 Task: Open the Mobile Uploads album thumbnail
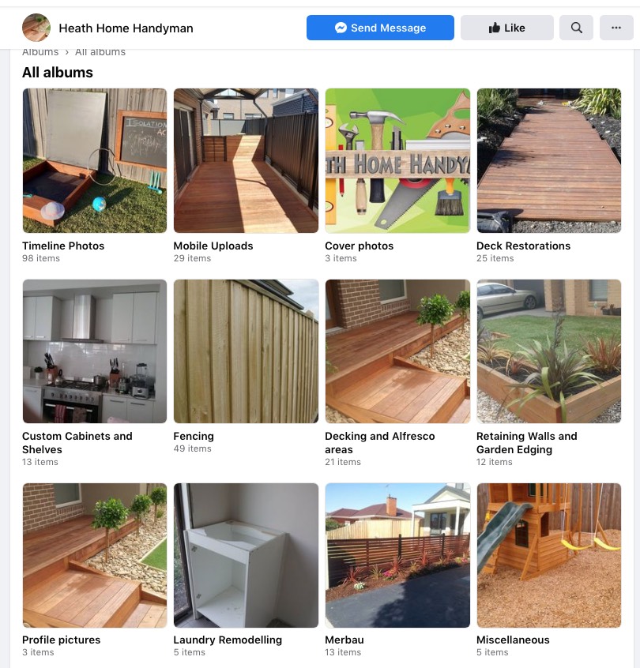(246, 160)
